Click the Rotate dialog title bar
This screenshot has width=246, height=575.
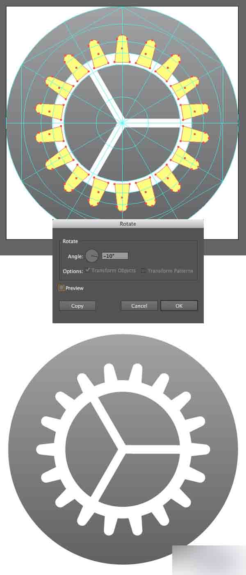click(128, 224)
